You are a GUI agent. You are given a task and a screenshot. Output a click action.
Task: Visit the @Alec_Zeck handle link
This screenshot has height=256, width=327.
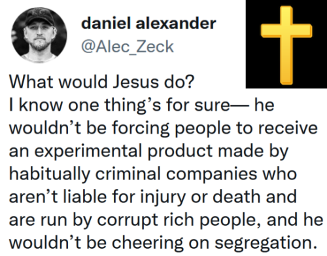coord(128,46)
